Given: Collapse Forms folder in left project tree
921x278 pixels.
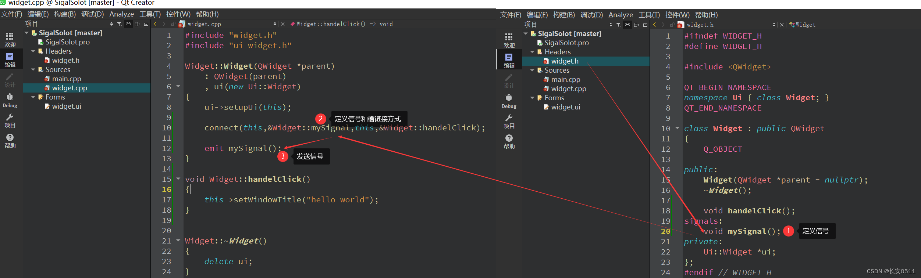Looking at the screenshot, I should click(33, 97).
